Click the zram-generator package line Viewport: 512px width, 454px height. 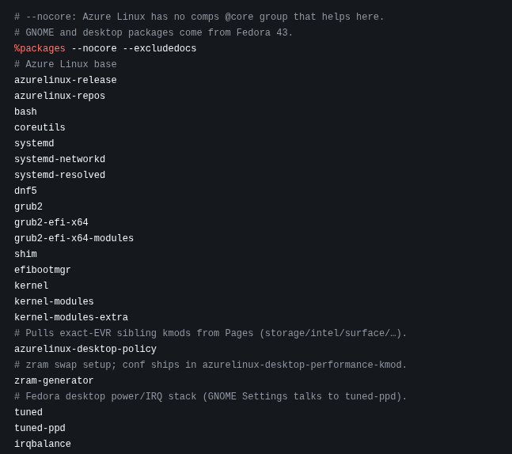(x=54, y=380)
